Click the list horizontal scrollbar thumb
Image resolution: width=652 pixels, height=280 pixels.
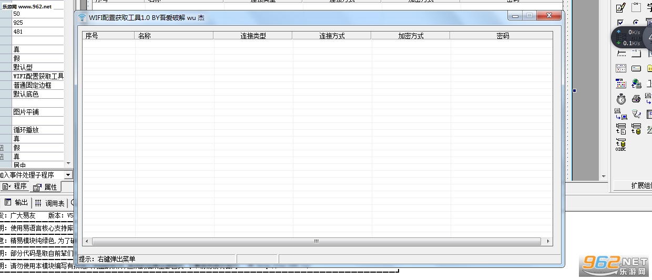point(317,242)
